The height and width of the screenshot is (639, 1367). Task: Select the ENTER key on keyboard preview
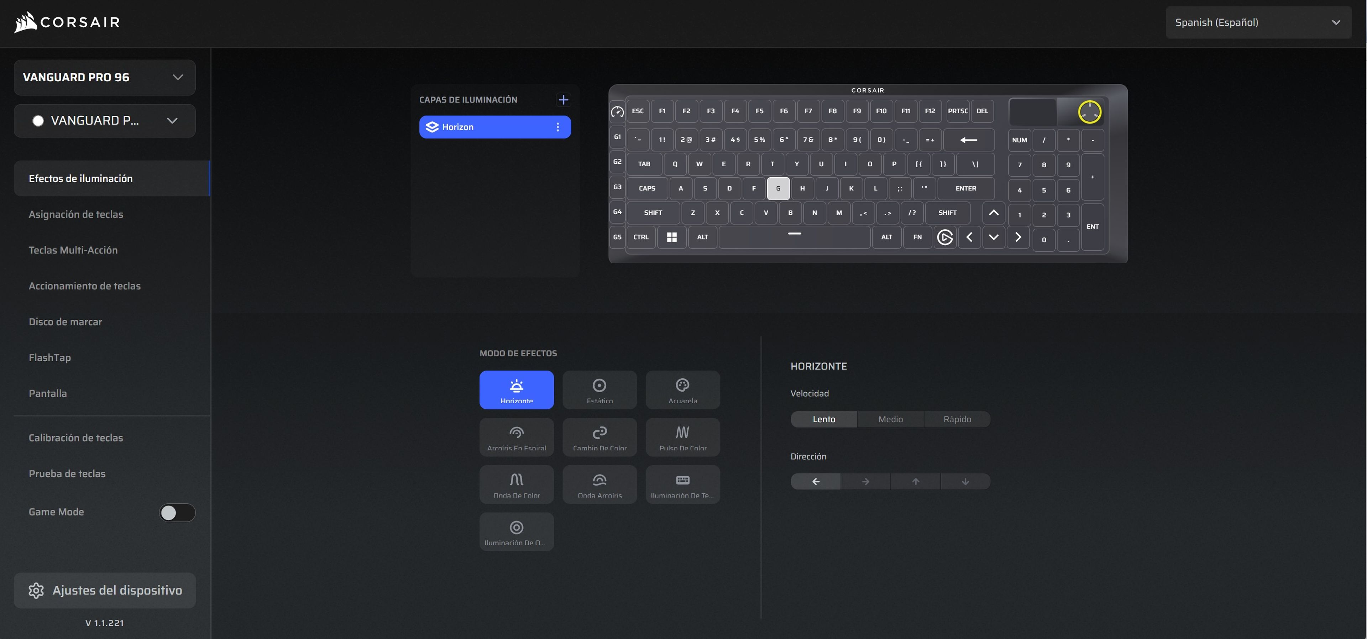click(x=965, y=188)
